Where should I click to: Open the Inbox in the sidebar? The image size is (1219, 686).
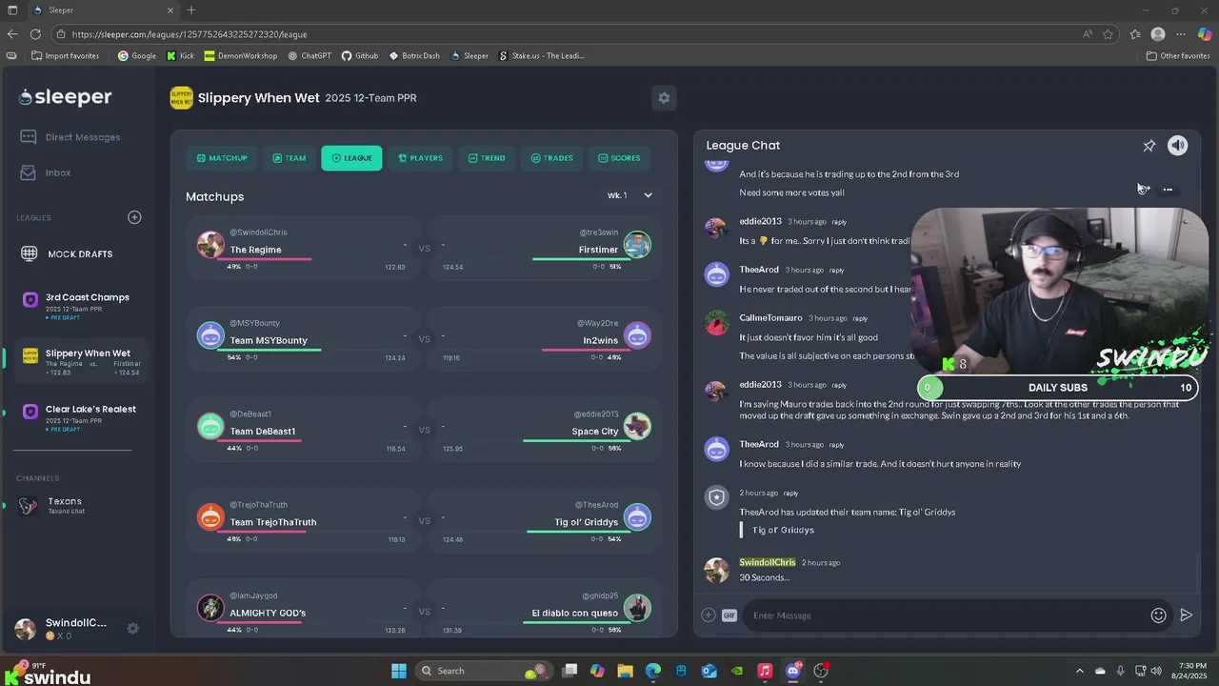tap(46, 172)
